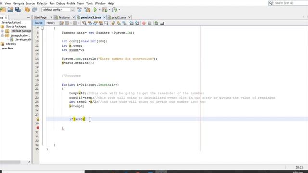The width and height of the screenshot is (308, 173).
Task: Click the New Project icon in main toolbar
Action: [x=3, y=10]
